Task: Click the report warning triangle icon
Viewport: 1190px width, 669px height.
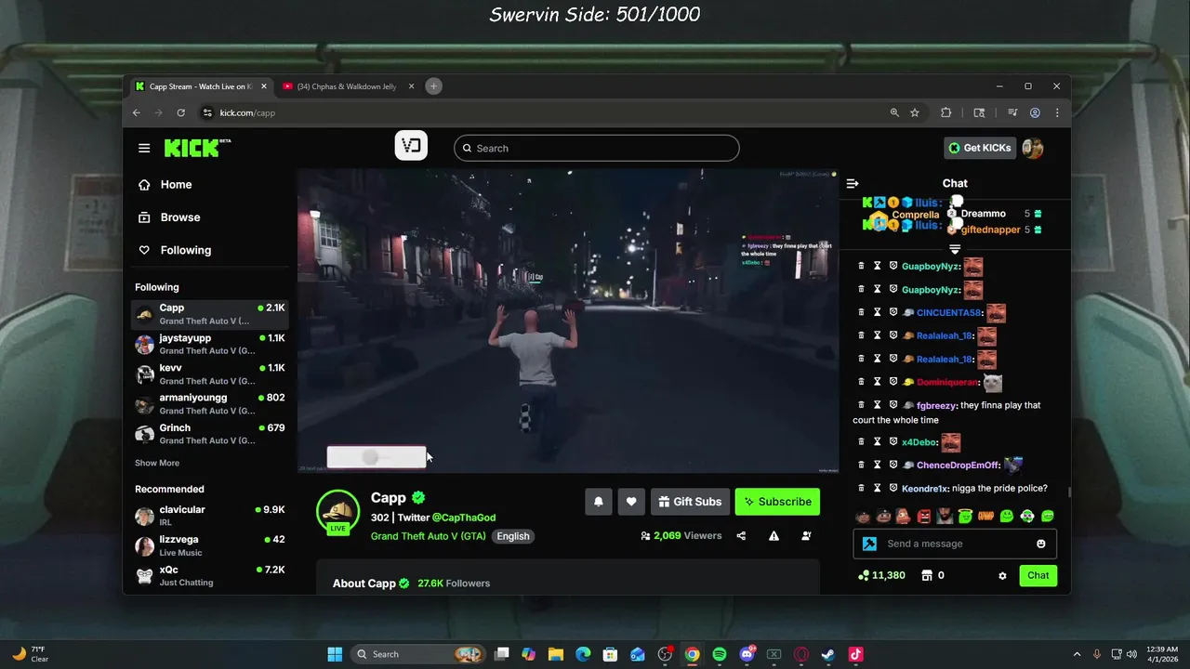Action: tap(773, 536)
